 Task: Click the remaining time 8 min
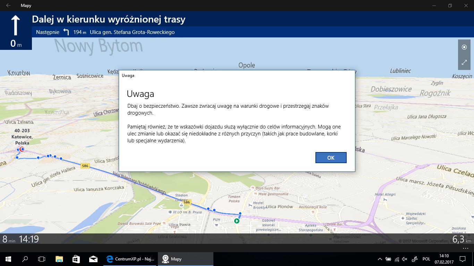click(x=9, y=239)
